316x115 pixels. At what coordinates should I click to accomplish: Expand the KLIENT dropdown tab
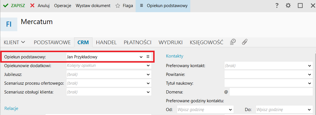[14, 42]
